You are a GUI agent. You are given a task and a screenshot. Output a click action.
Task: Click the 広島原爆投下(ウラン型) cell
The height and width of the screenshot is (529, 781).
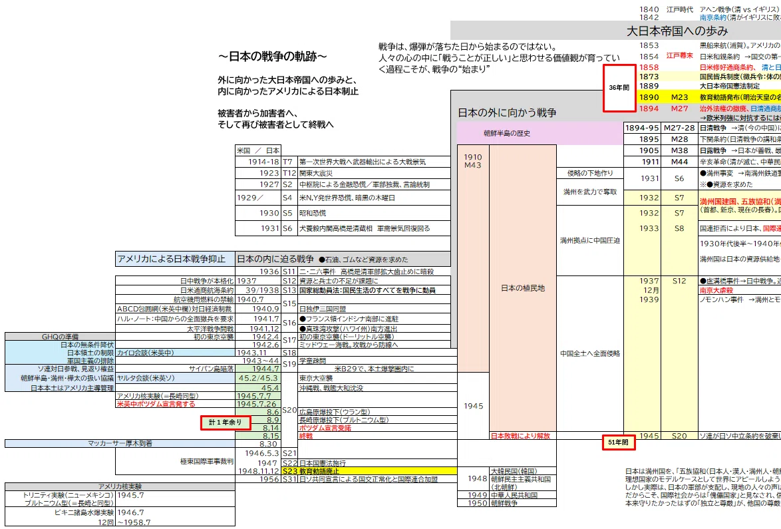click(377, 412)
